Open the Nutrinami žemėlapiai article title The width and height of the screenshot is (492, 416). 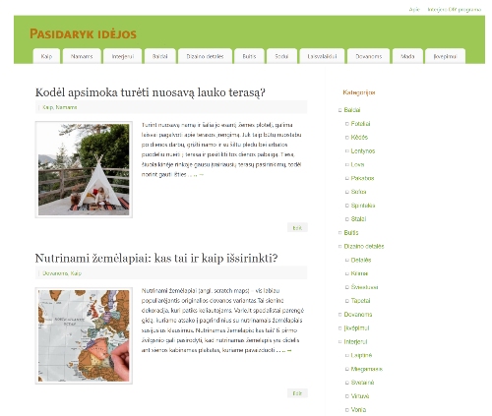coord(156,259)
